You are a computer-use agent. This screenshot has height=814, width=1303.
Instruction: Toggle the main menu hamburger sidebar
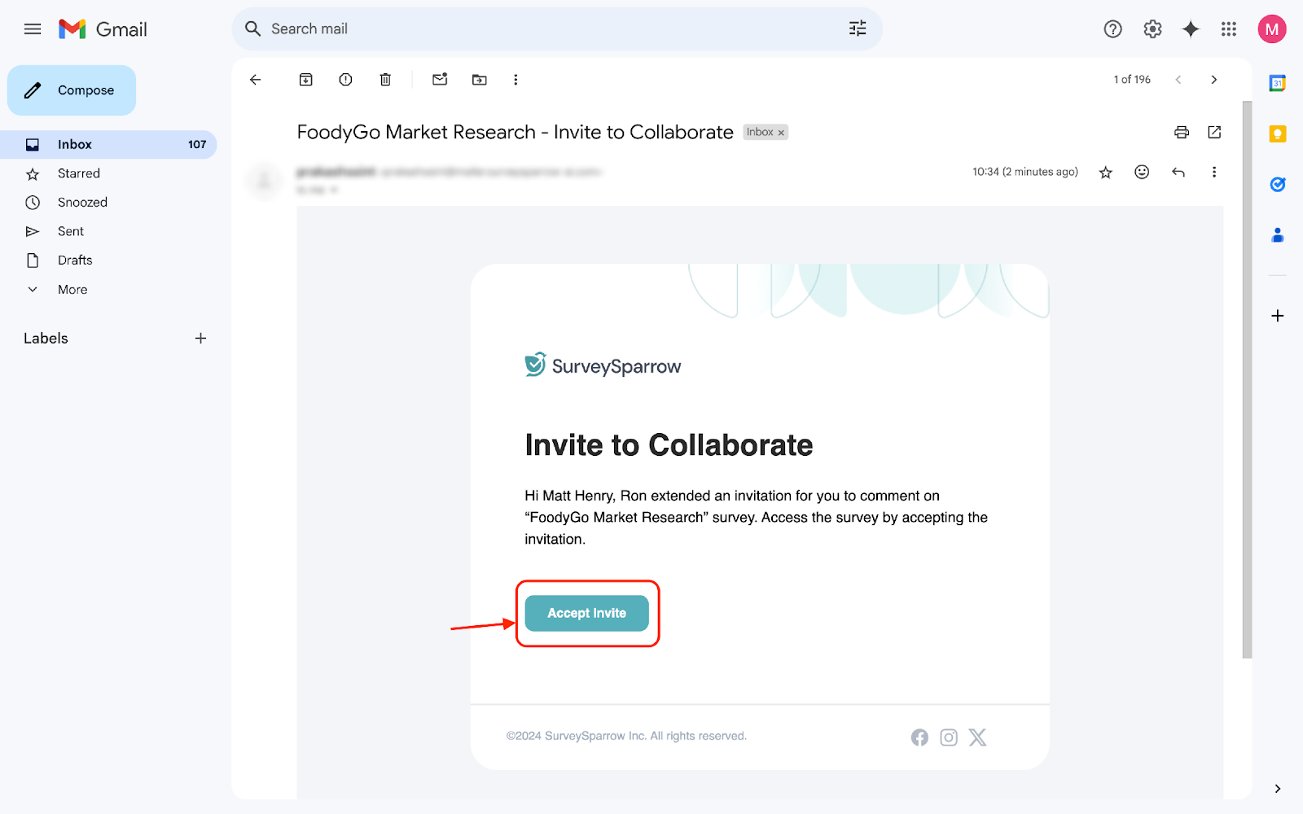pos(33,29)
